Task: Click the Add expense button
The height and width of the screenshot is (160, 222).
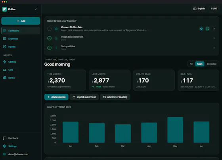Action: click(56, 97)
